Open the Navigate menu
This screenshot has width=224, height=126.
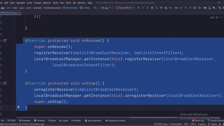21,3
